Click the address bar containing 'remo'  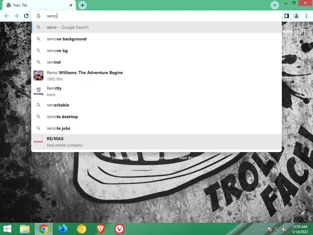156,16
